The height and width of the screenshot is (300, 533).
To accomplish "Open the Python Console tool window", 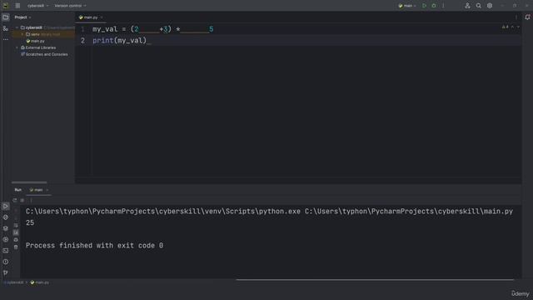I will [x=6, y=217].
